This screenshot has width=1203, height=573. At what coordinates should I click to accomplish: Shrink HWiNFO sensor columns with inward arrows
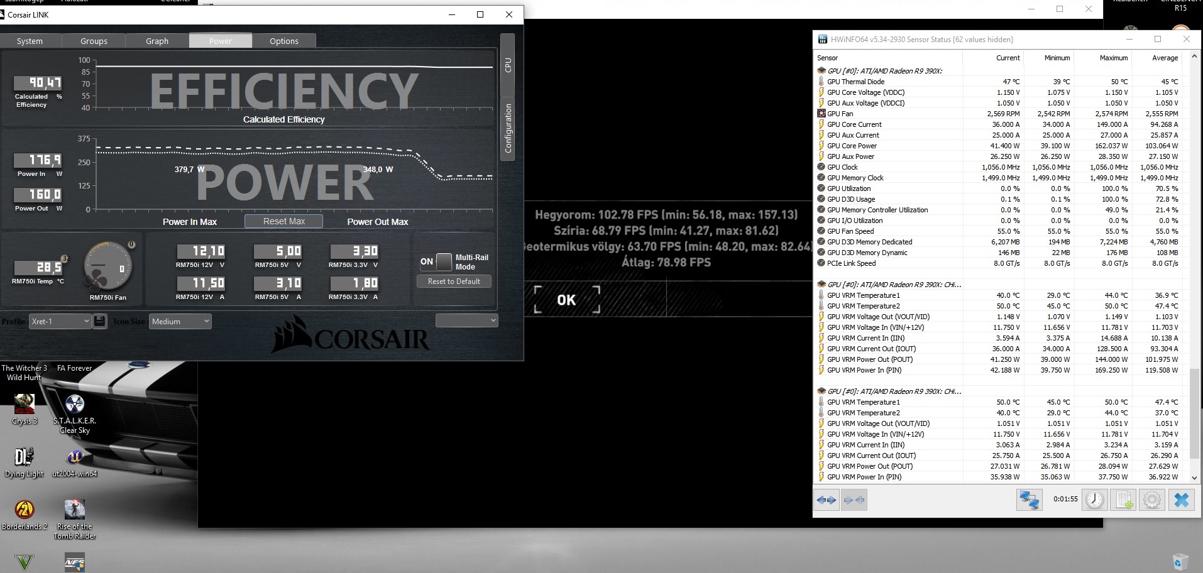[854, 500]
